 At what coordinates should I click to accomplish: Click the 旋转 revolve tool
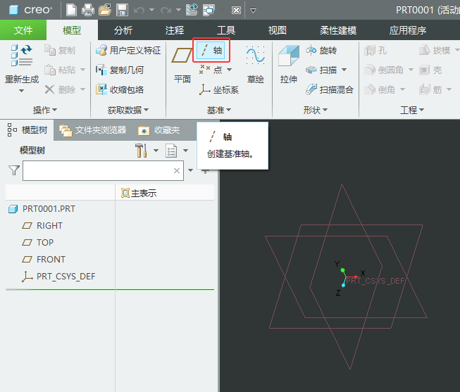[x=321, y=51]
